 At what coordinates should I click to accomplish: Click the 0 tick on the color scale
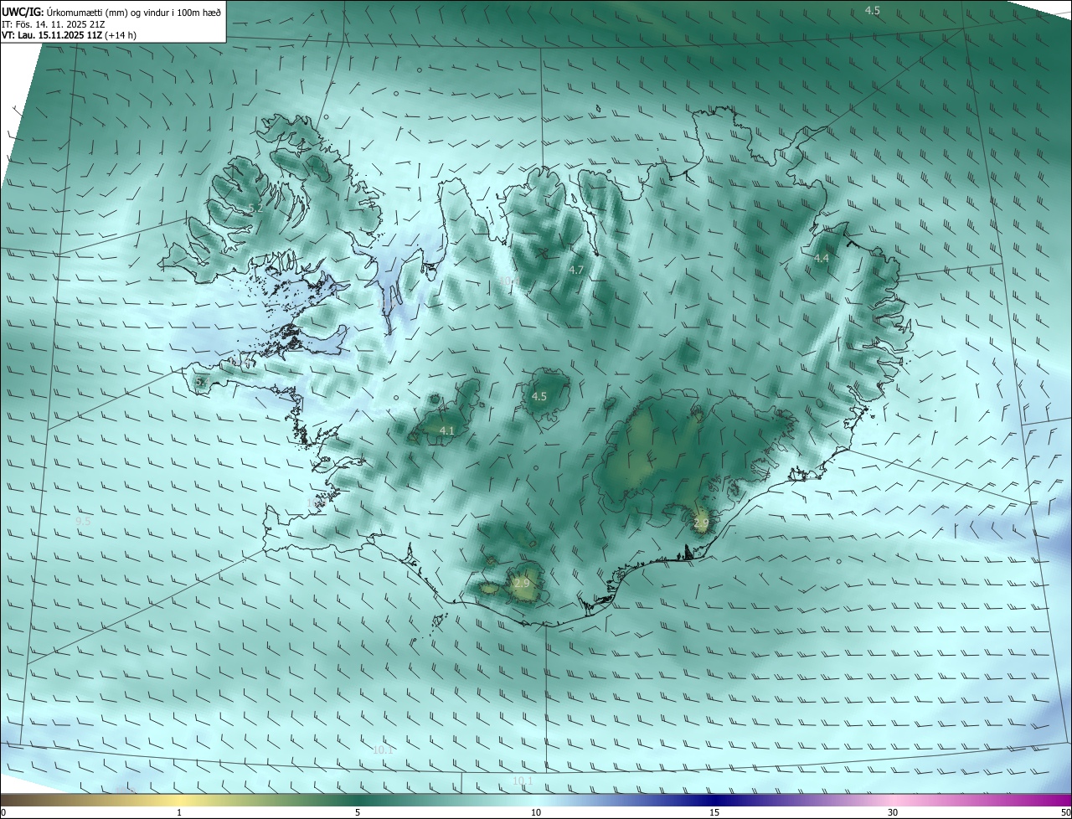tap(3, 813)
